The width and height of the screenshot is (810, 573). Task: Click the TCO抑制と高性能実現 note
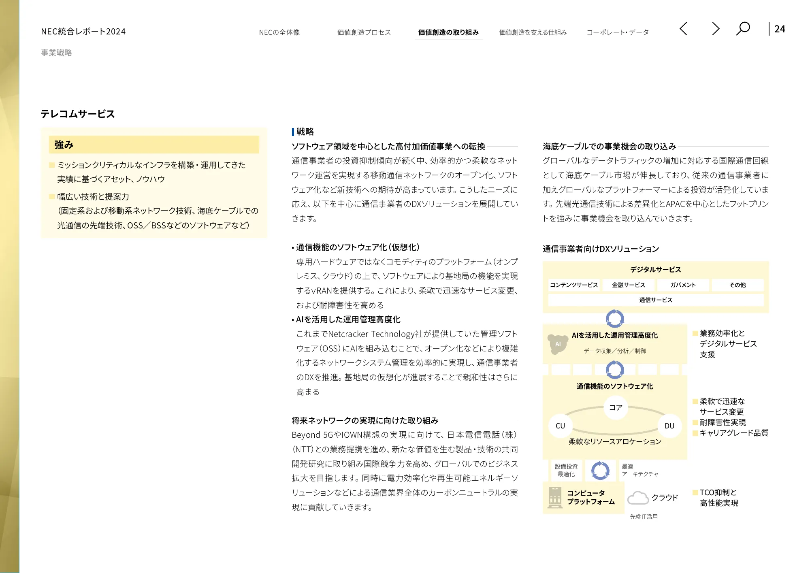[719, 498]
